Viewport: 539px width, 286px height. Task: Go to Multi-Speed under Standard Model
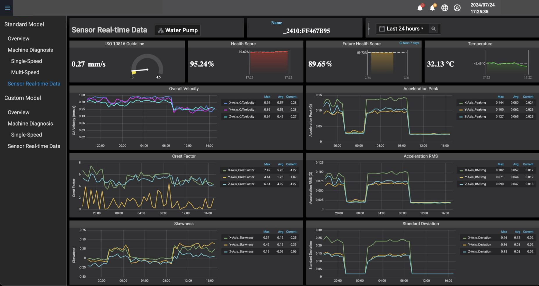click(25, 72)
